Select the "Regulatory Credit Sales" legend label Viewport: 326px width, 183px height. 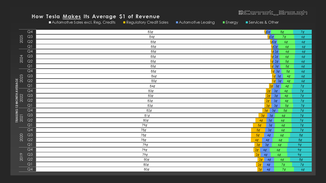147,23
